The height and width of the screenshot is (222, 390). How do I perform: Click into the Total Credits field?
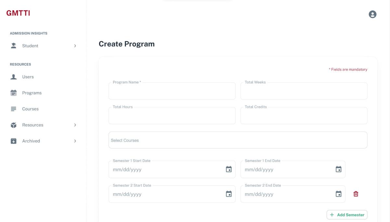[x=304, y=116]
